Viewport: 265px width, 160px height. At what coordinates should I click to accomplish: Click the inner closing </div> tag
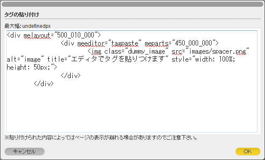click(x=71, y=76)
